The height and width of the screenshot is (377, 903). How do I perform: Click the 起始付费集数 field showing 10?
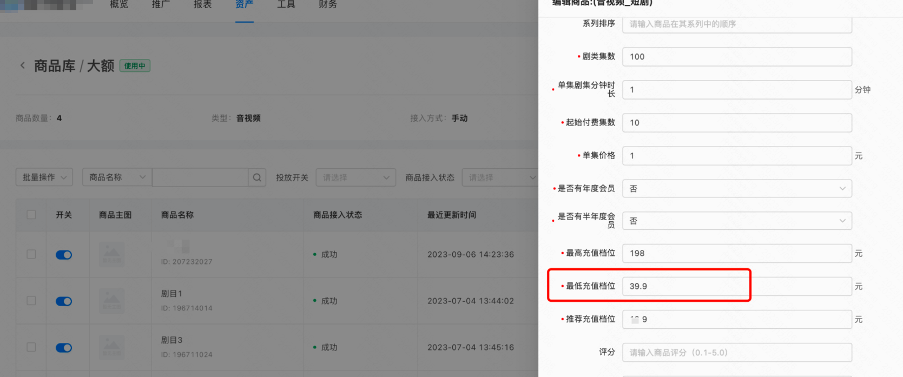point(737,123)
